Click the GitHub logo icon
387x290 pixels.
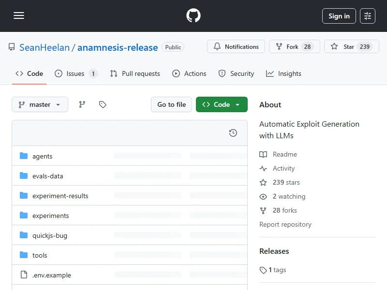(193, 16)
